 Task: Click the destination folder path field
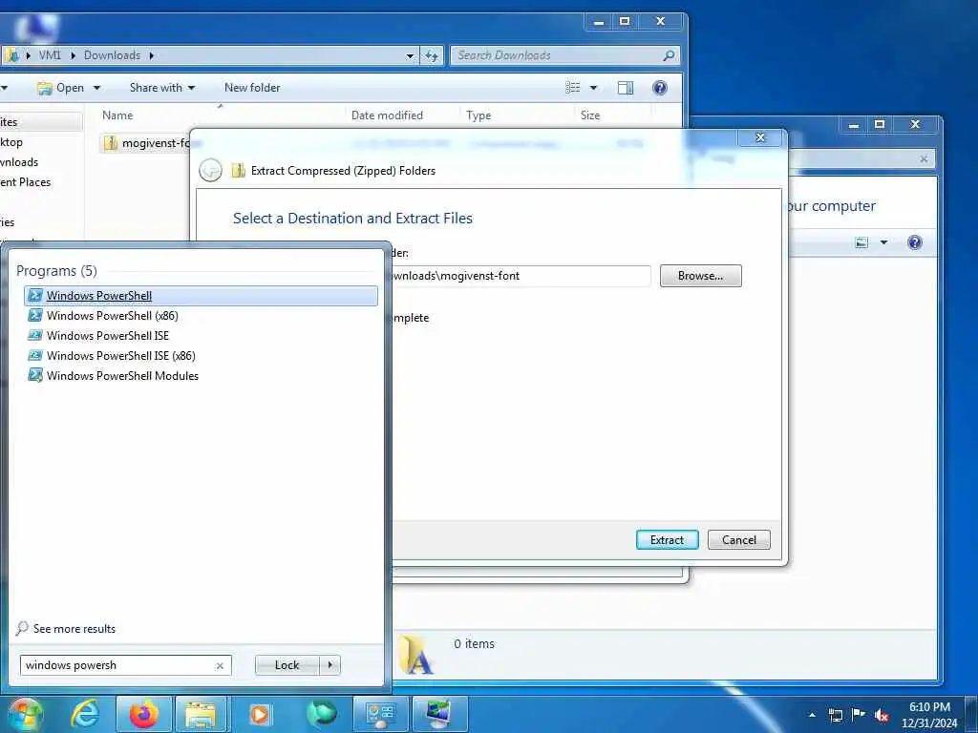click(x=521, y=276)
